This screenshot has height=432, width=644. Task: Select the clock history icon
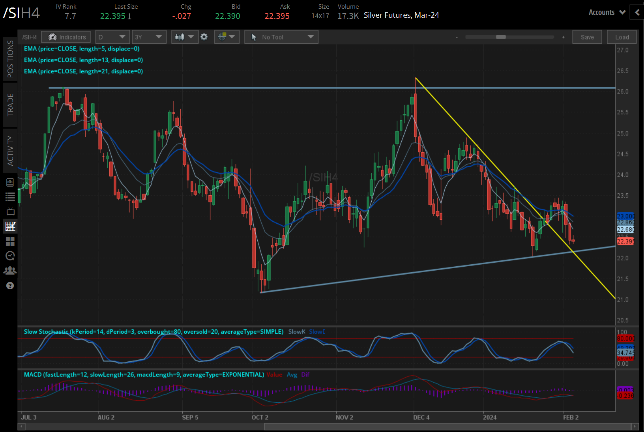tap(10, 256)
